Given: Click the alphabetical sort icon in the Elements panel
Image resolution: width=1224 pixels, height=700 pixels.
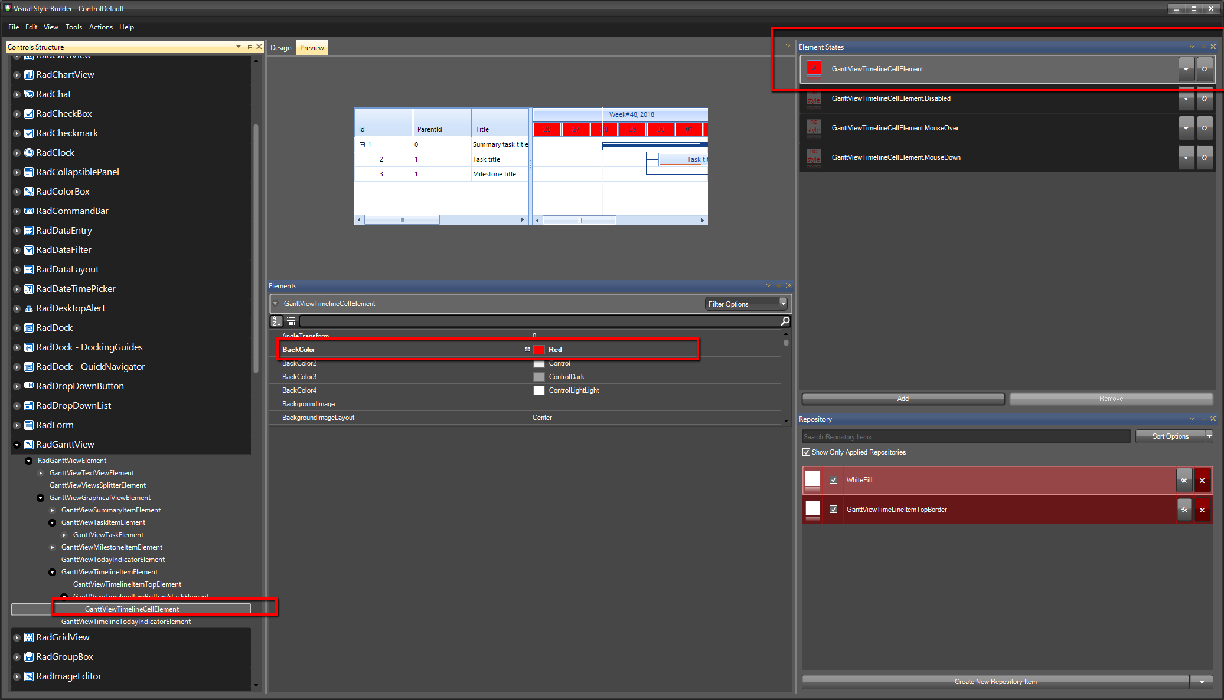Looking at the screenshot, I should (x=276, y=321).
